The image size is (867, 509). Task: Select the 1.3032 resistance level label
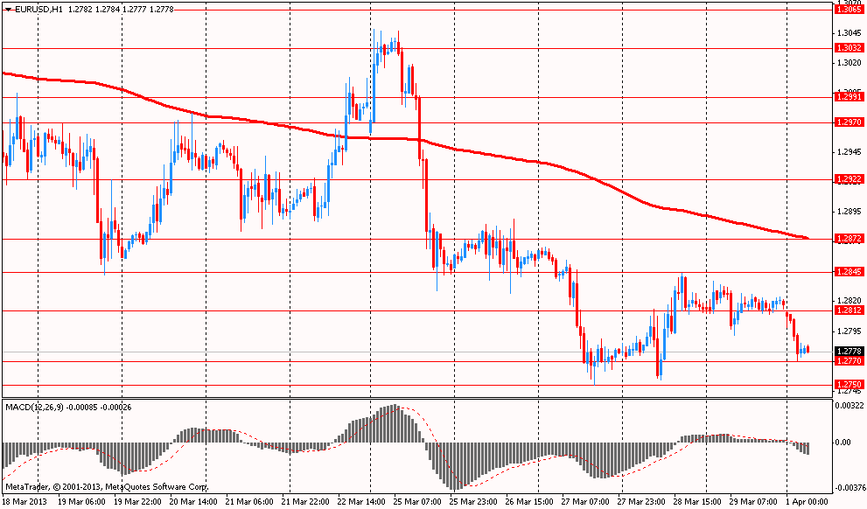[x=849, y=48]
